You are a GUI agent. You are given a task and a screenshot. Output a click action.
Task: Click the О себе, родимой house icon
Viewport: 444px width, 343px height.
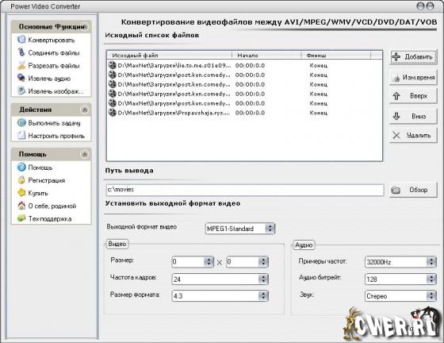[x=21, y=206]
